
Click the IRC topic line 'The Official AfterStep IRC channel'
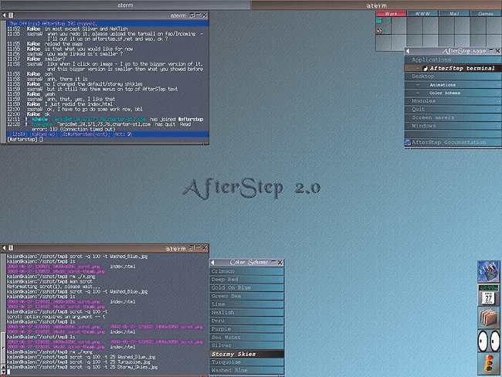107,23
